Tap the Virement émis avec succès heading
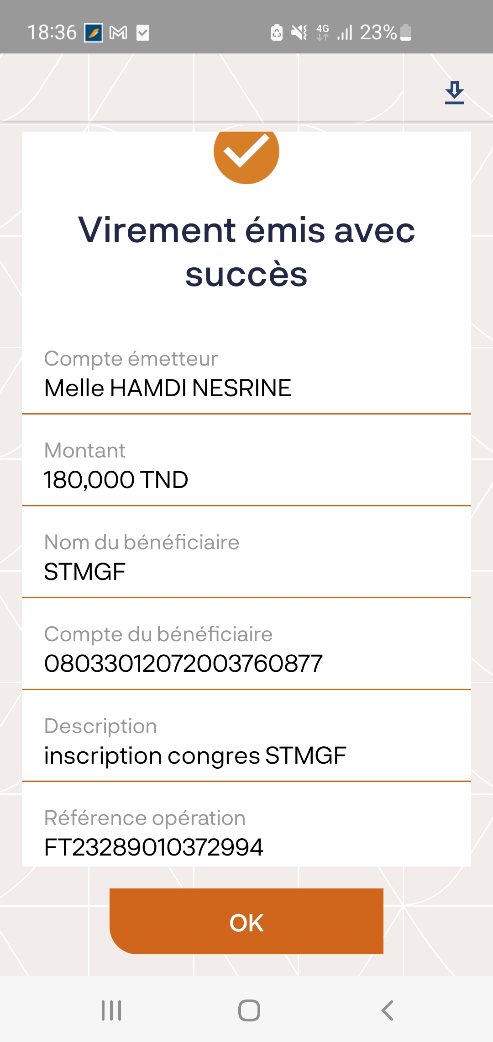This screenshot has width=493, height=1042. [246, 251]
